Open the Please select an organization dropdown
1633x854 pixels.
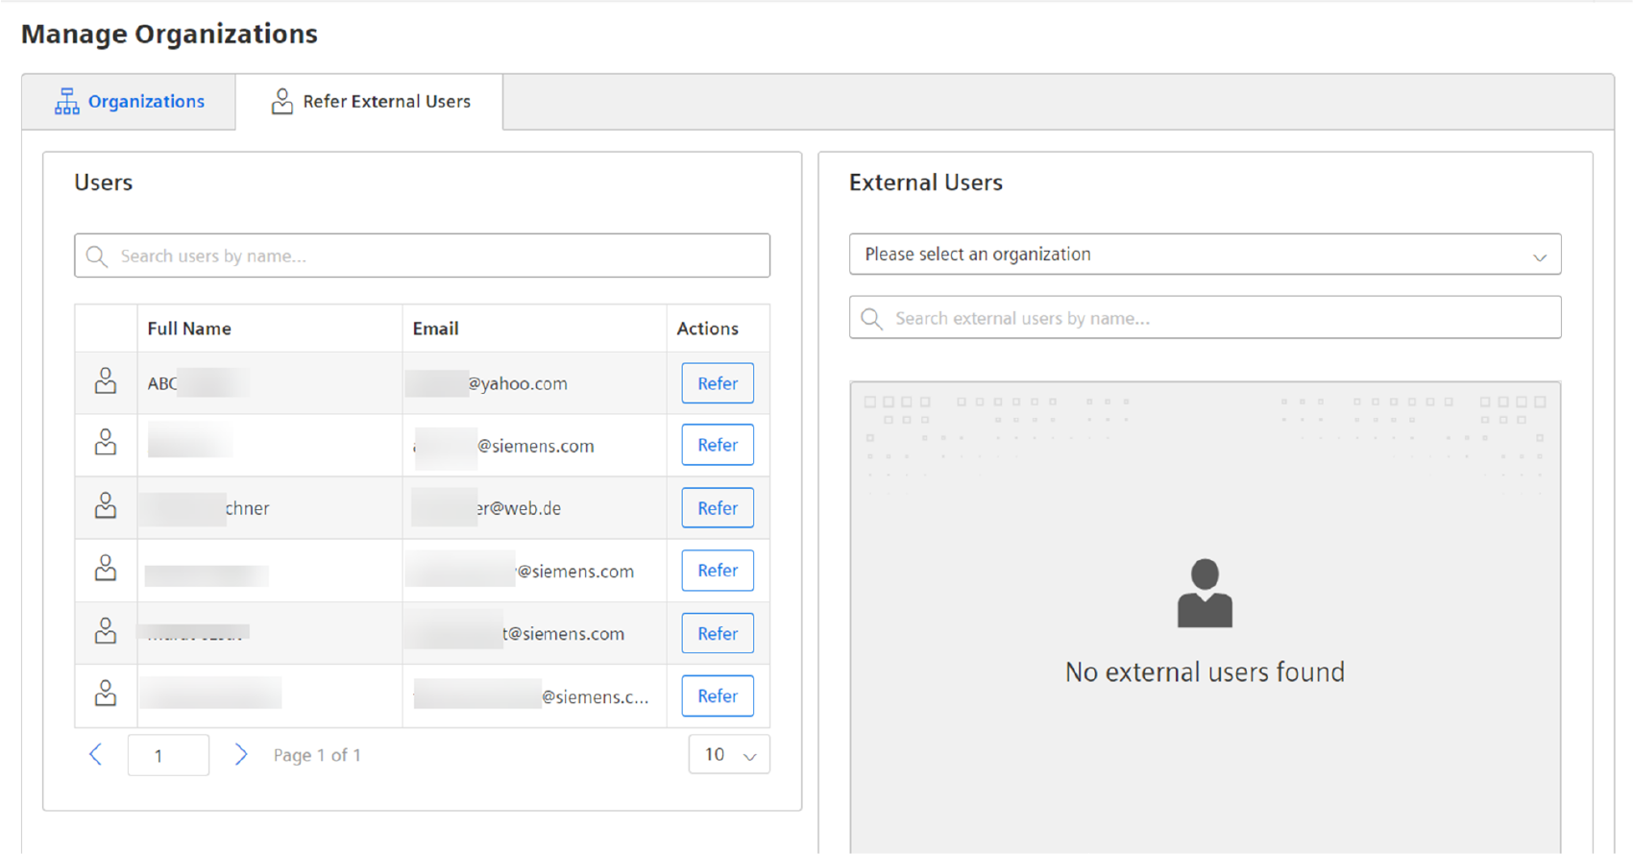tap(1205, 255)
